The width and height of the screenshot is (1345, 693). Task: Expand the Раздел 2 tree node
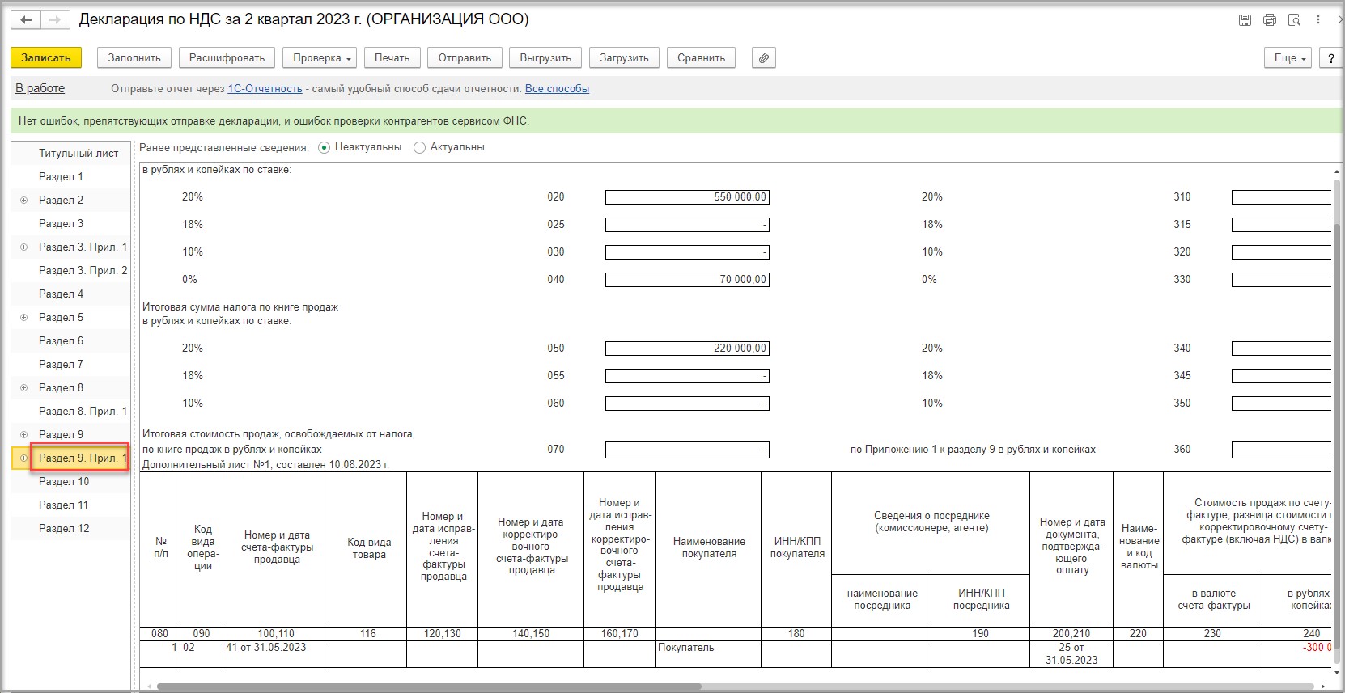click(23, 200)
